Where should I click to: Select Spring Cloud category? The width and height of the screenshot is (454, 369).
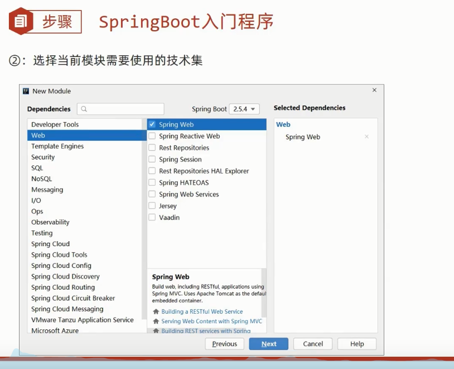pos(85,244)
